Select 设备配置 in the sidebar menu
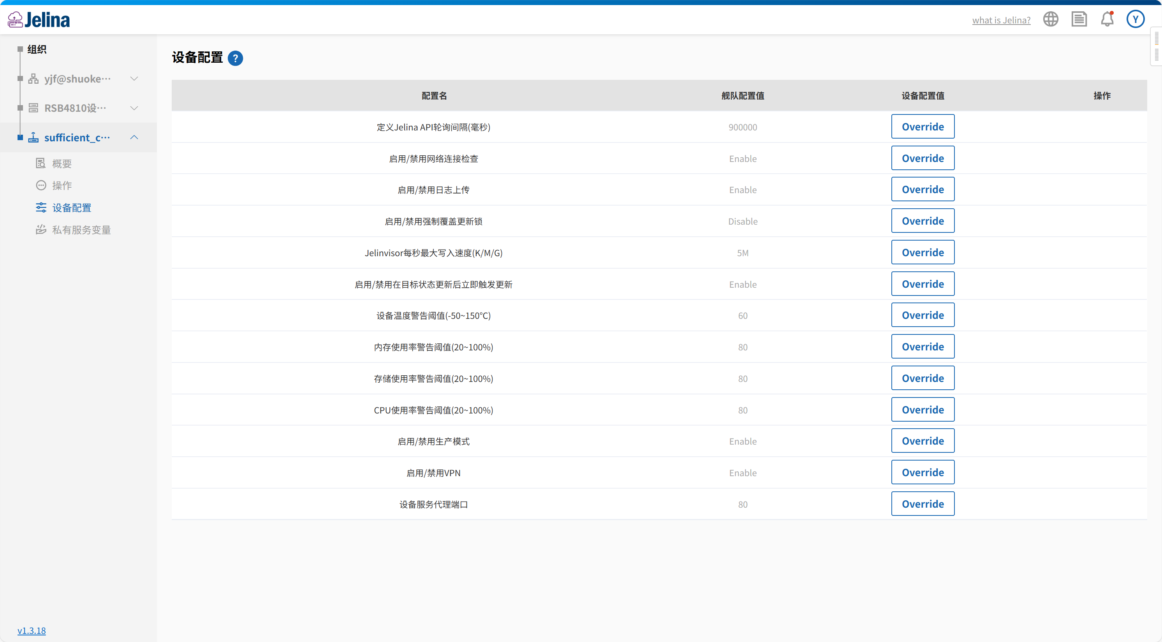 pyautogui.click(x=71, y=208)
